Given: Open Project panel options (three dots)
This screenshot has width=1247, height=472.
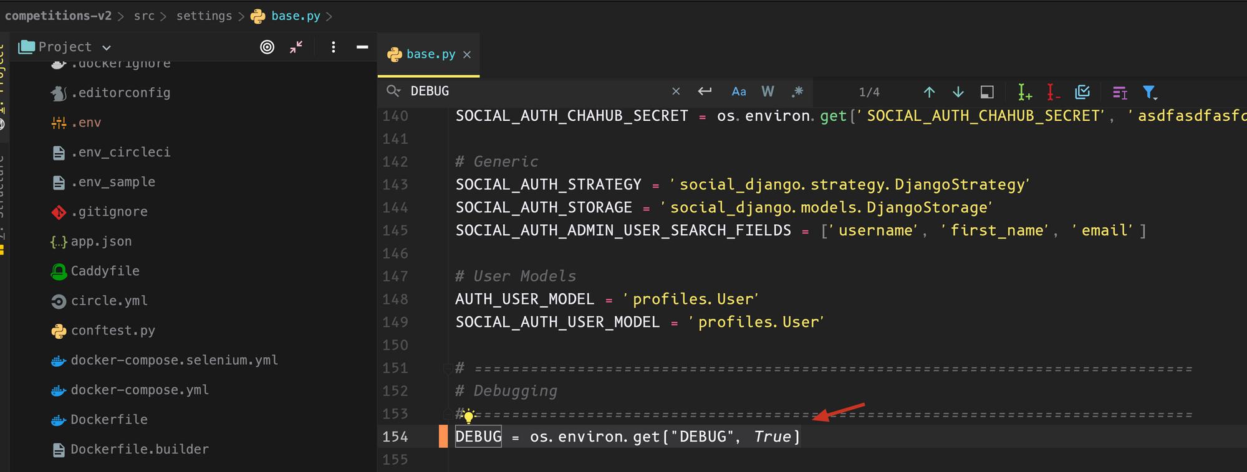Looking at the screenshot, I should (x=334, y=47).
